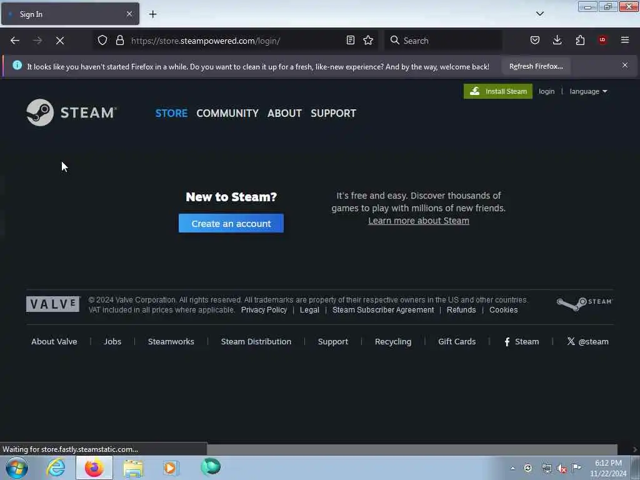Click the horizontal scrollbar at page bottom
The image size is (640, 480).
pyautogui.click(x=412, y=449)
